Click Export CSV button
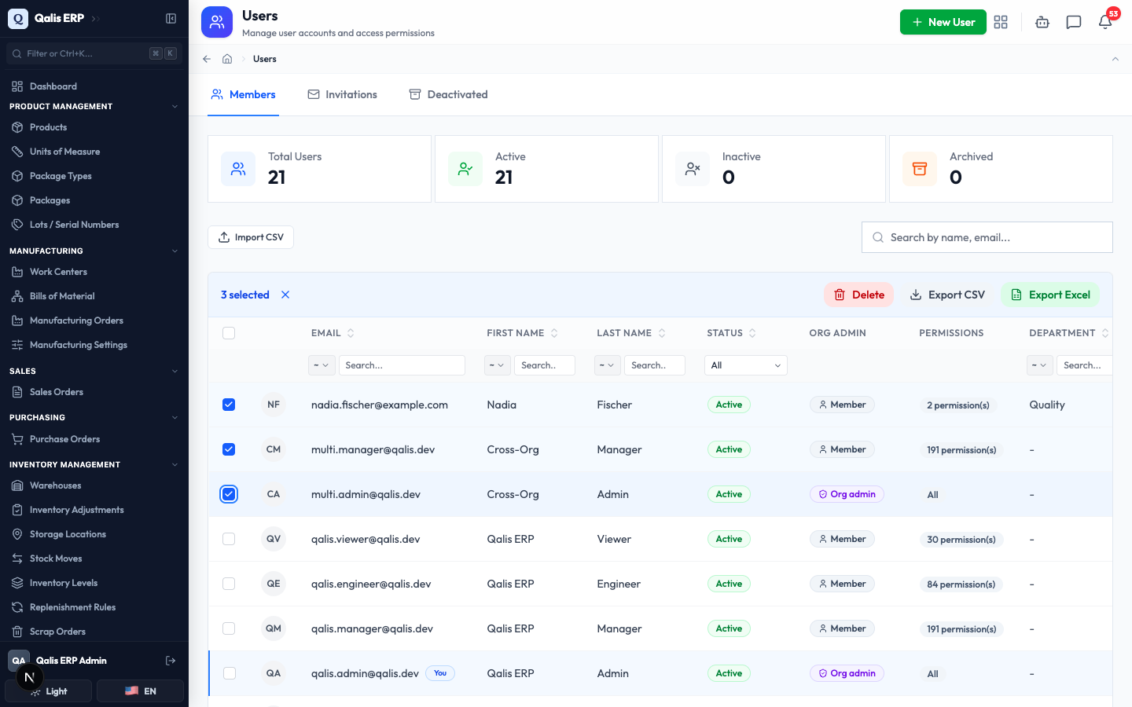This screenshot has width=1132, height=707. 947,295
